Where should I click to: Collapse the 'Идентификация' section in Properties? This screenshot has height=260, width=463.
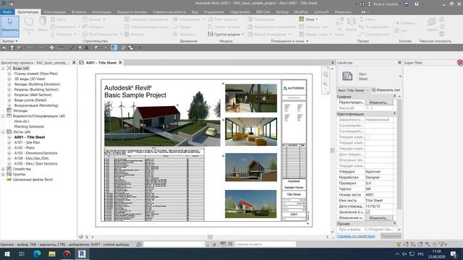click(394, 114)
